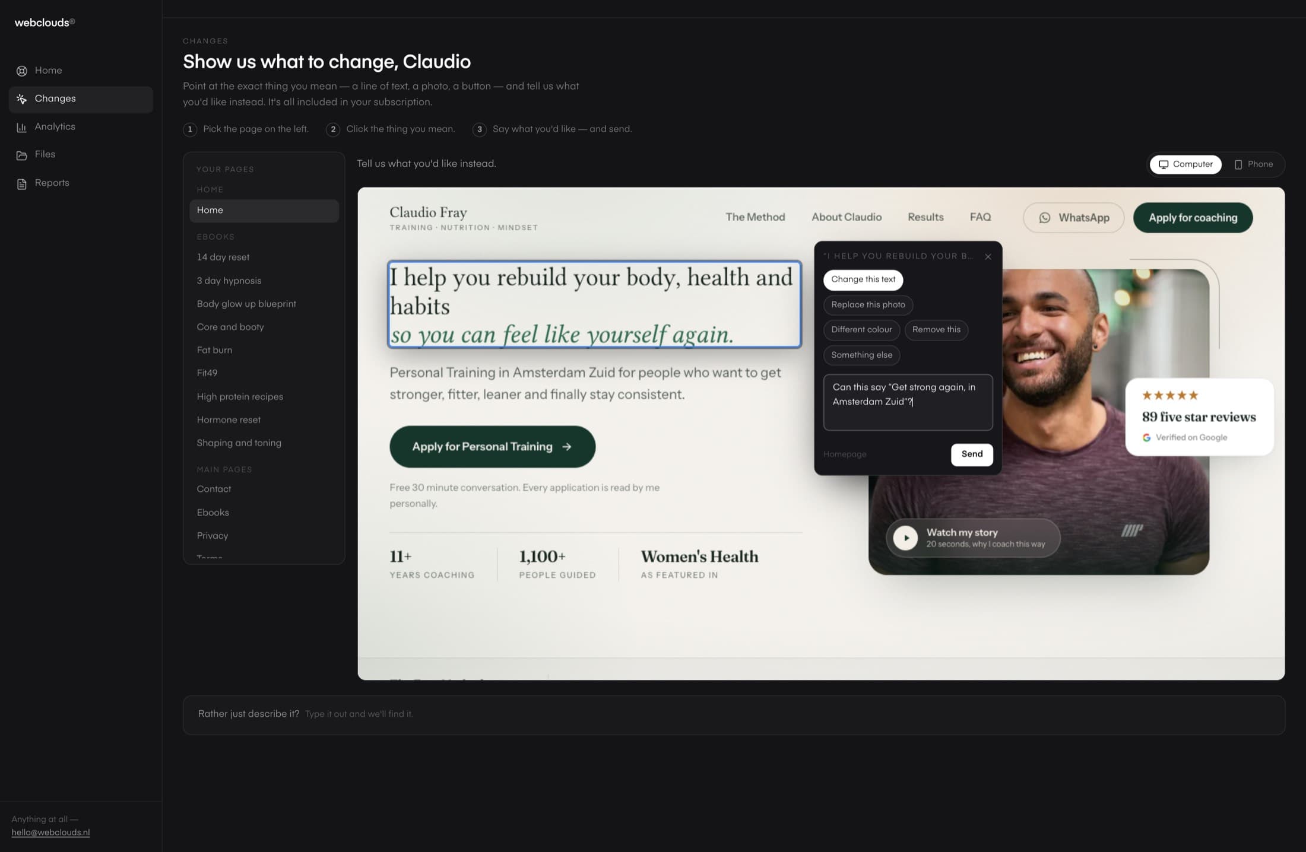Choose the Change this text chip
The image size is (1306, 852).
863,279
